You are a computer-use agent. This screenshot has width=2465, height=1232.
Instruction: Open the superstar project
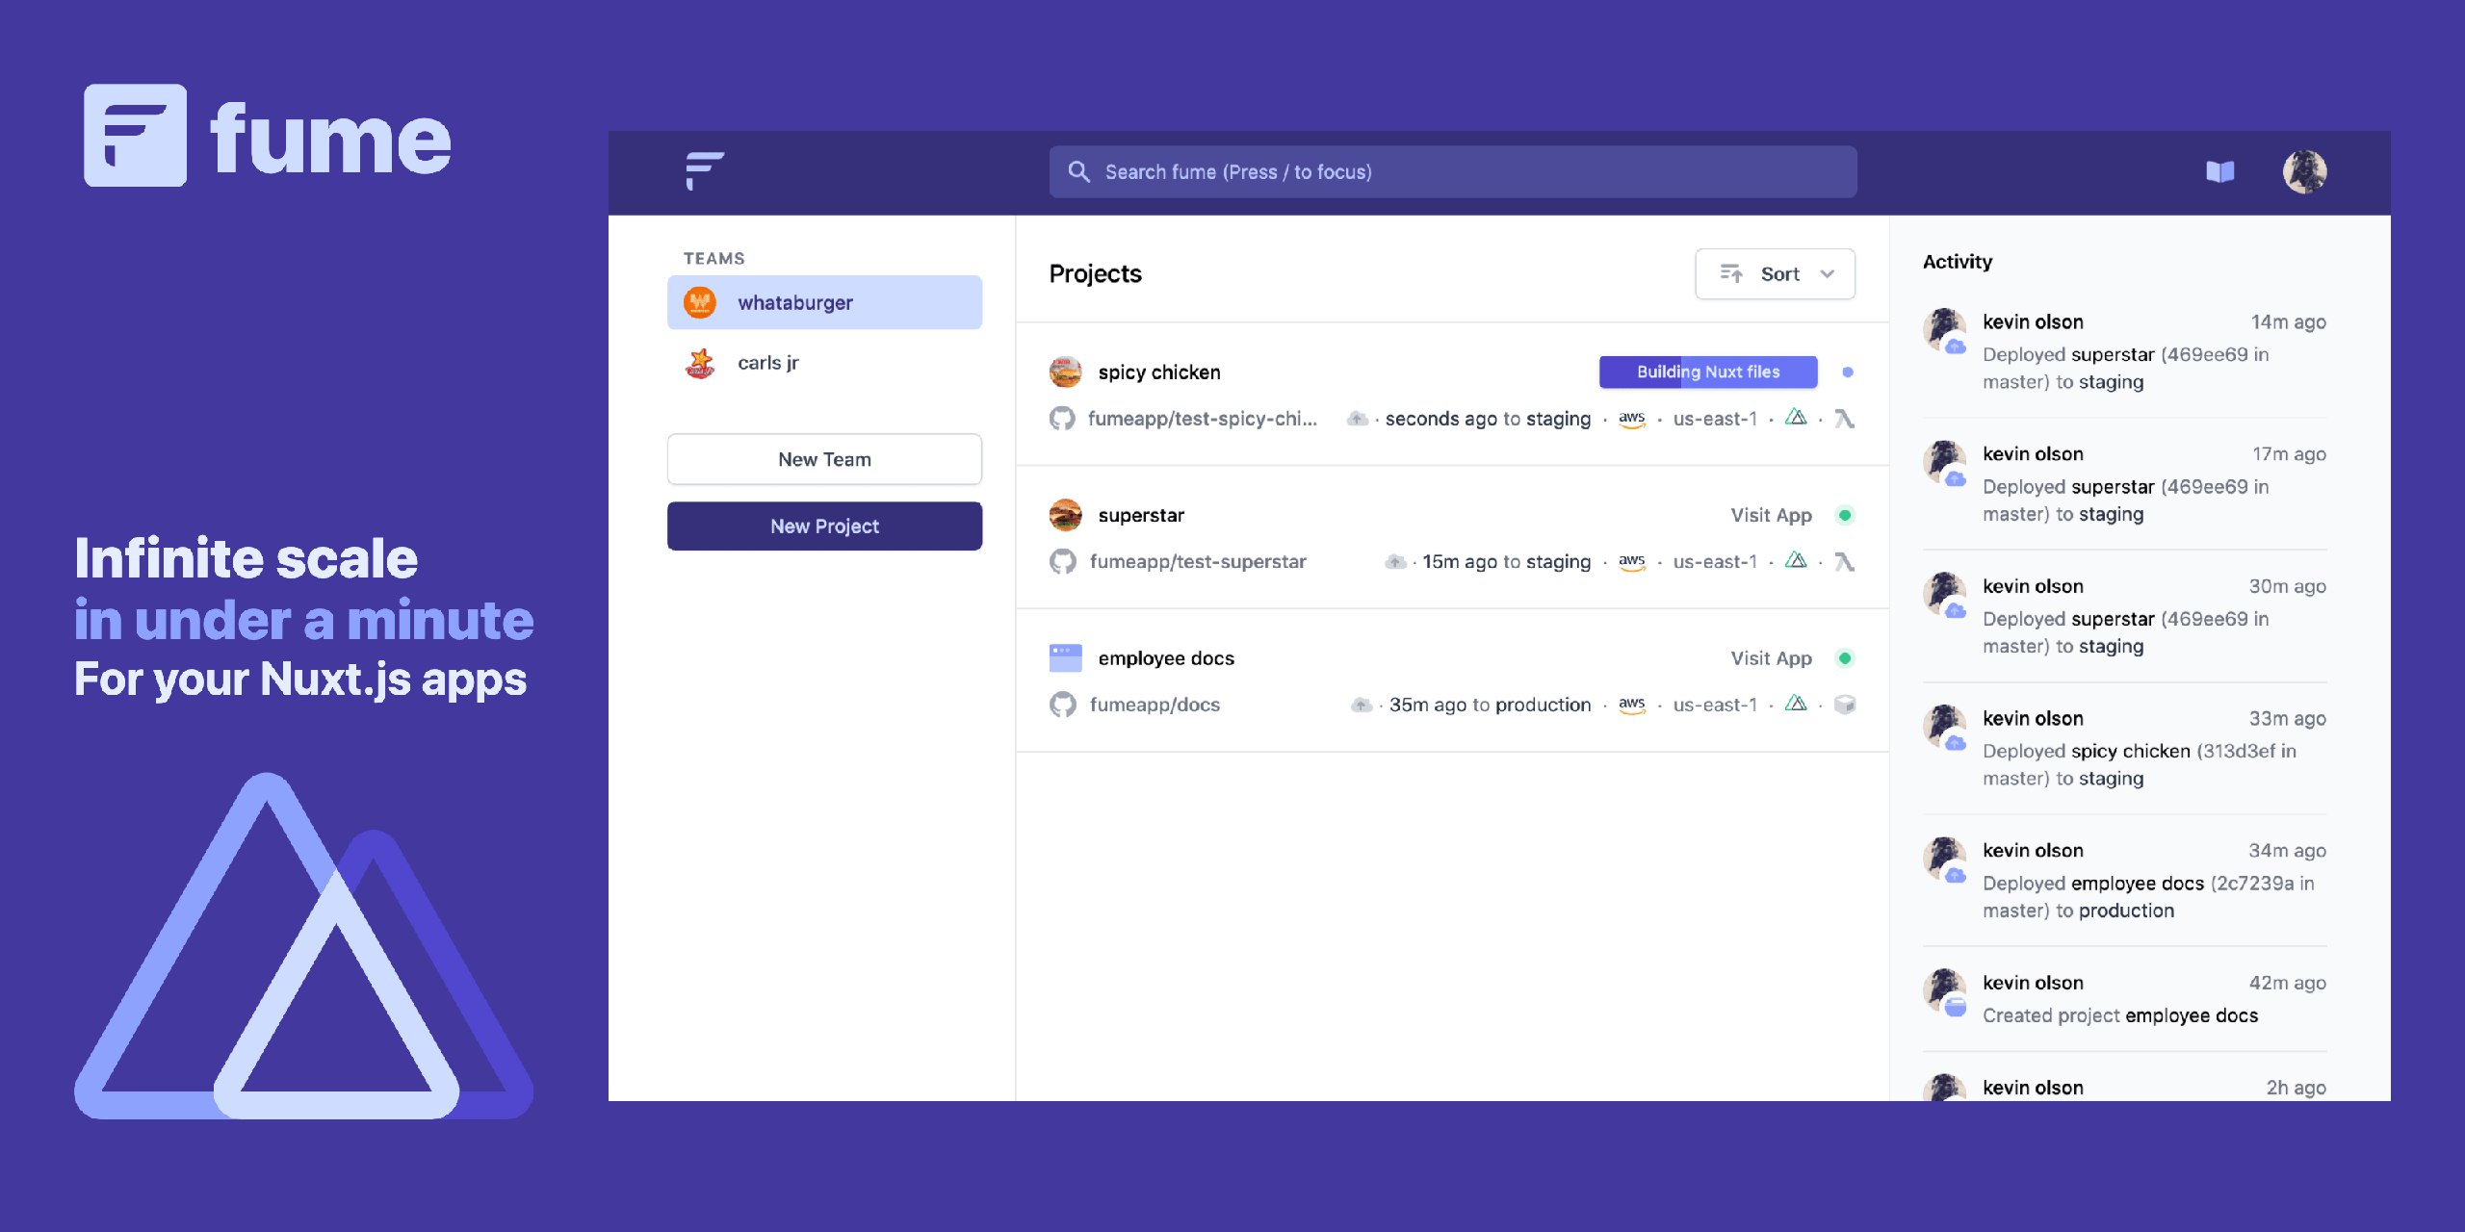coord(1141,515)
